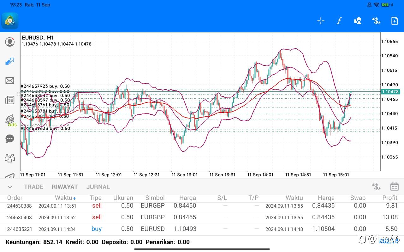Viewport: 404px width, 252px height.
Task: Open the indicators (f) menu
Action: coord(339,21)
